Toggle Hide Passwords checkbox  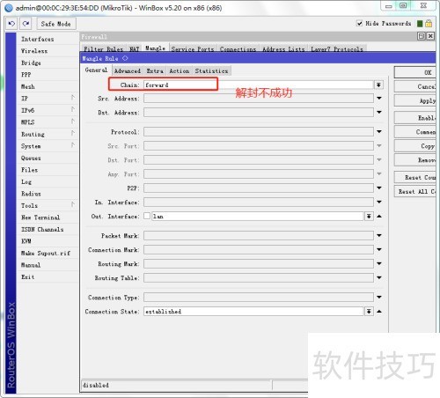tap(359, 23)
